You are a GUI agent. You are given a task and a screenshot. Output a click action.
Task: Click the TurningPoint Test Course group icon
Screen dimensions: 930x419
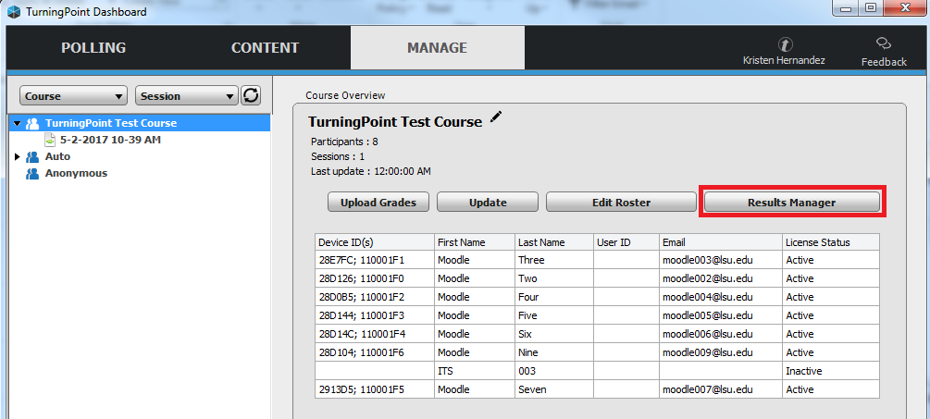(x=32, y=123)
